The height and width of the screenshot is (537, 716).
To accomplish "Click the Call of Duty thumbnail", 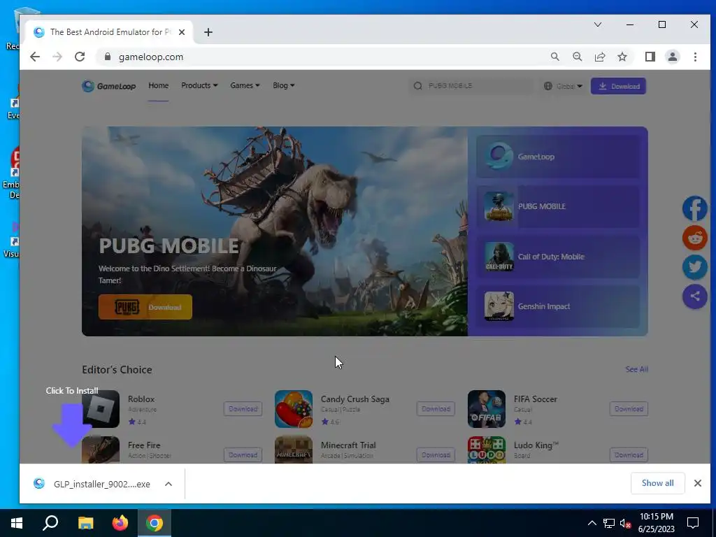I will [499, 257].
